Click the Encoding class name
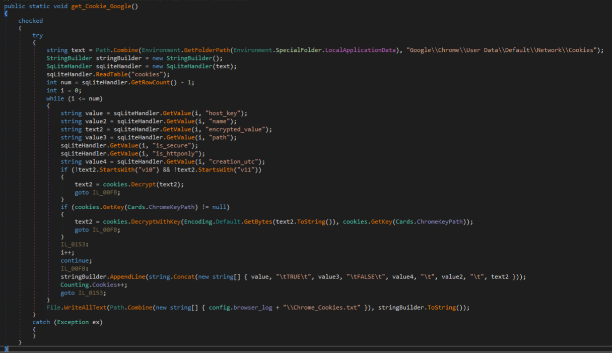Image resolution: width=612 pixels, height=353 pixels. coord(199,222)
